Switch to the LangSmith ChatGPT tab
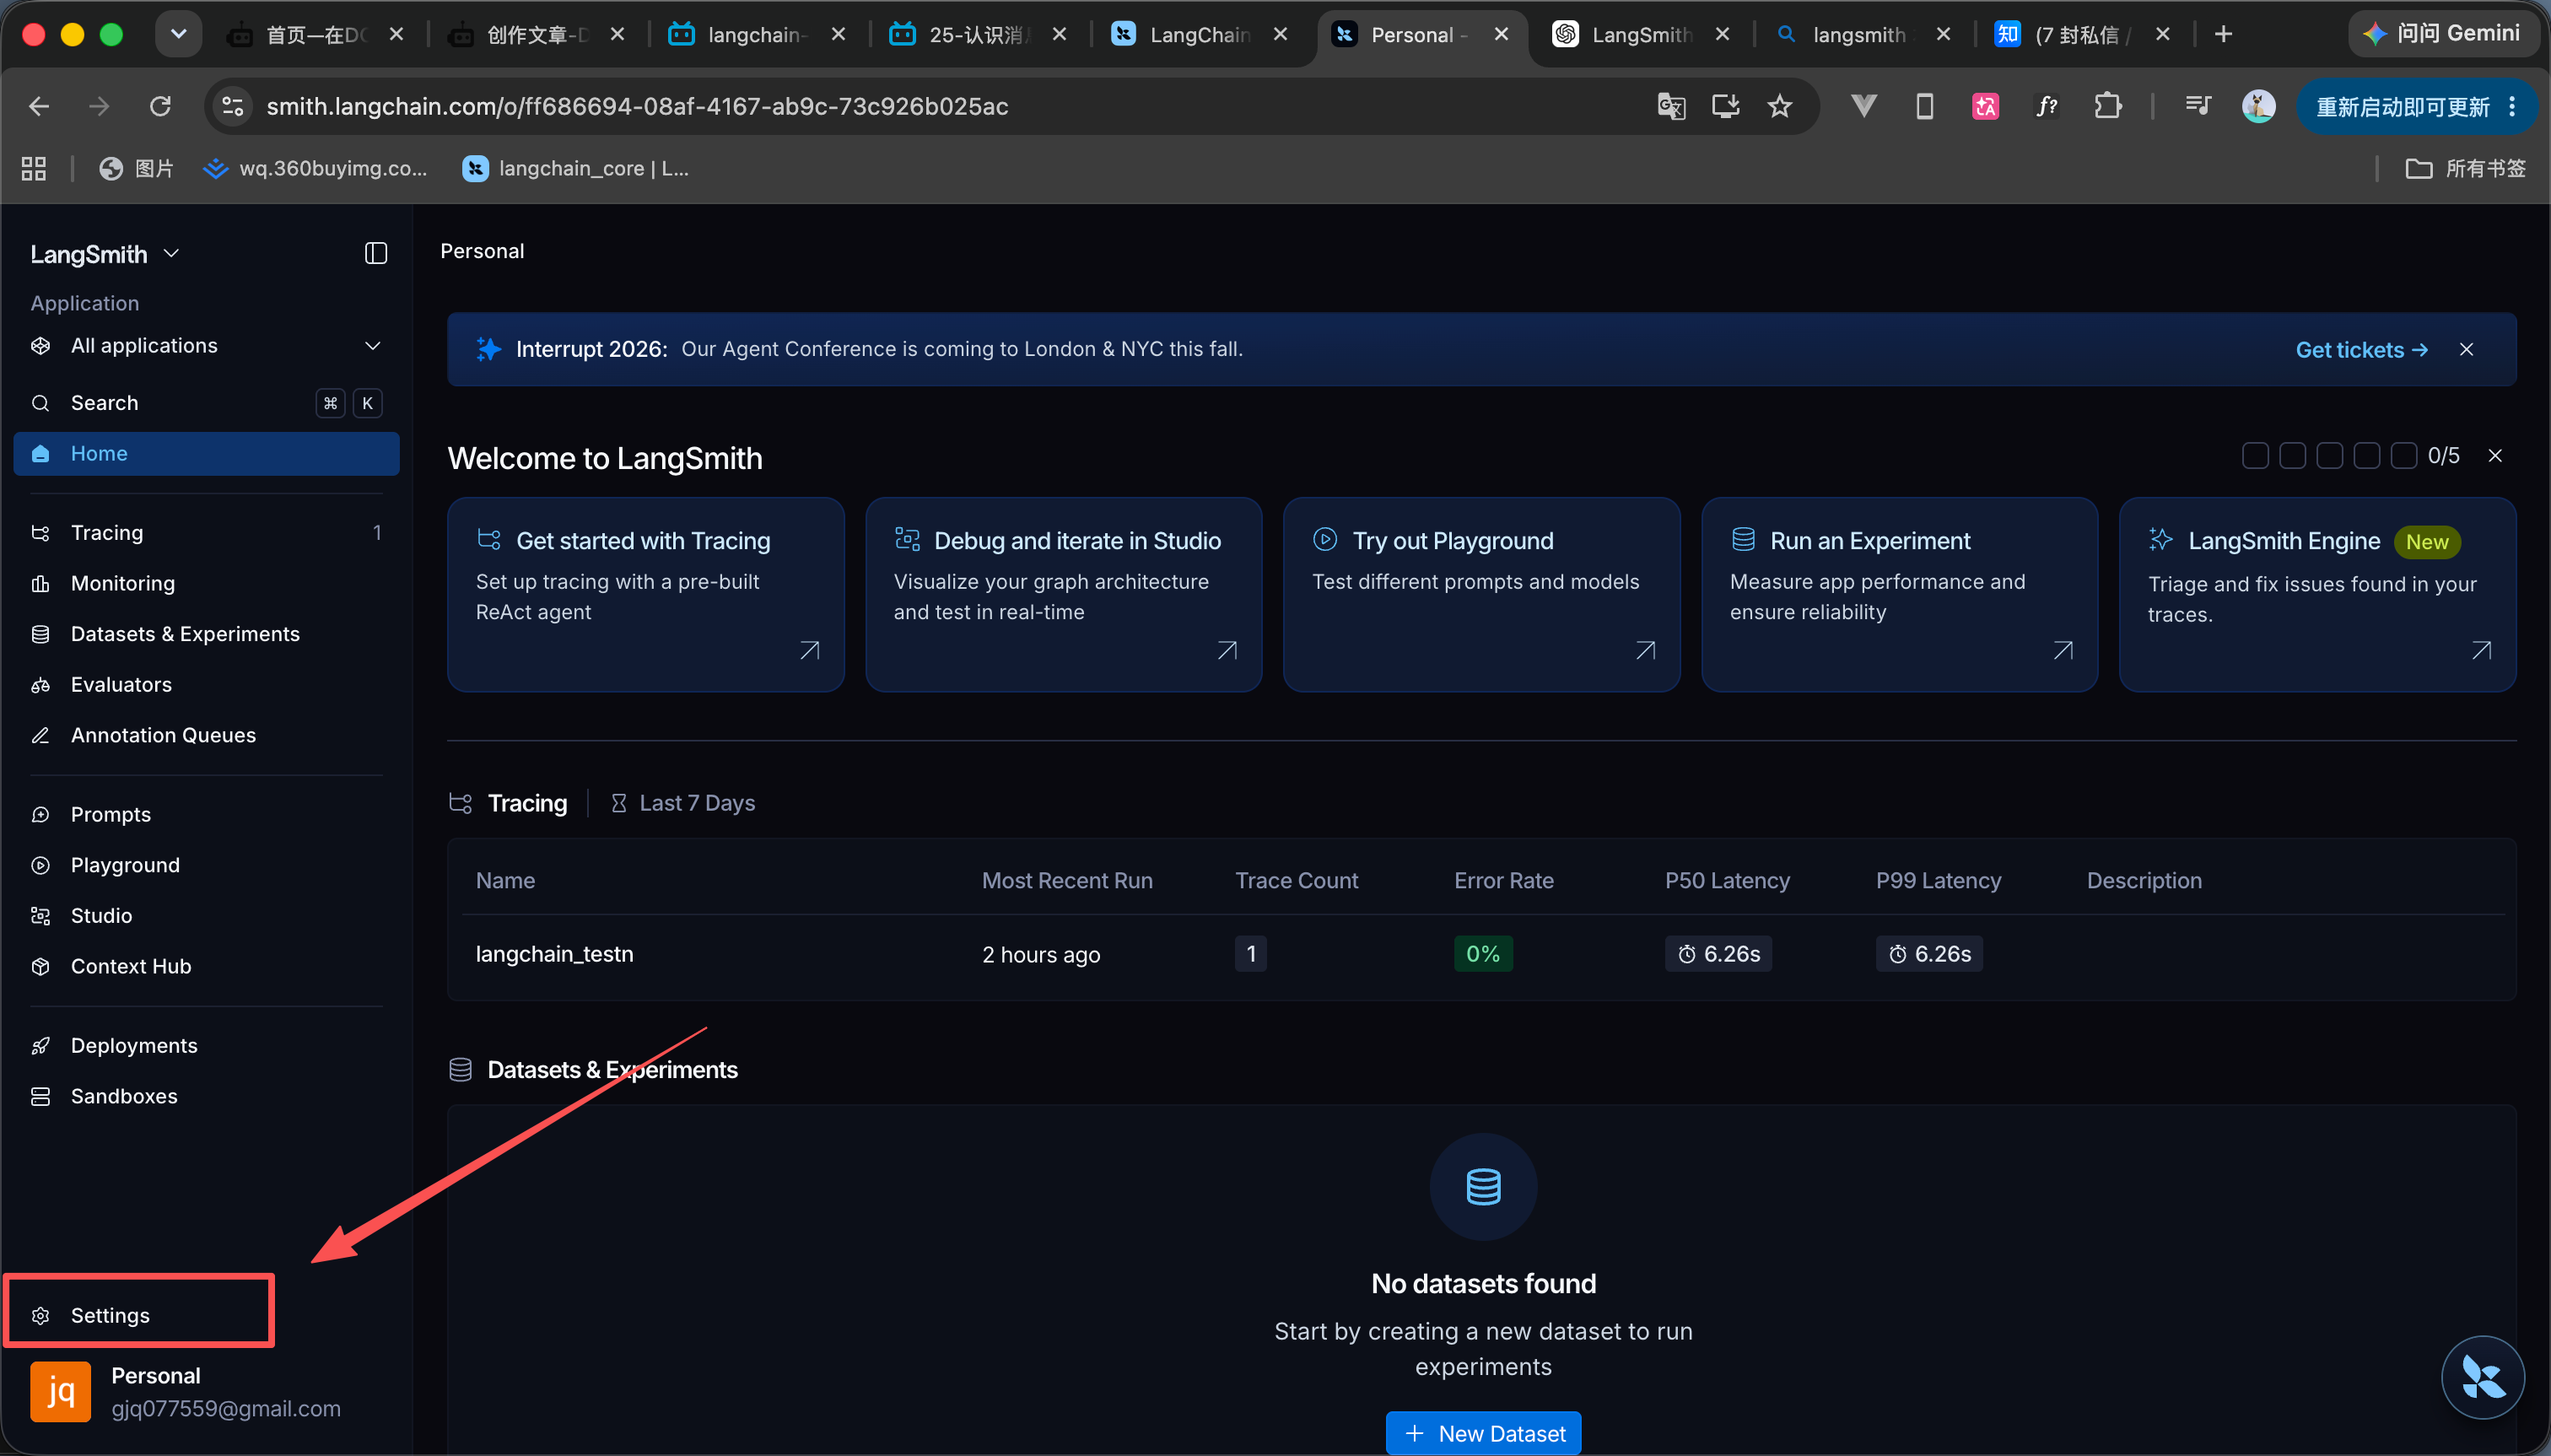Image resolution: width=2551 pixels, height=1456 pixels. pyautogui.click(x=1641, y=34)
